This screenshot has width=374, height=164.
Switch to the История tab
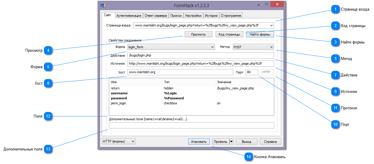(x=211, y=16)
